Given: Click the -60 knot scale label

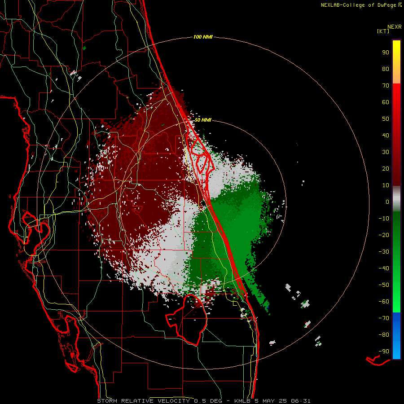Looking at the screenshot, I should pyautogui.click(x=384, y=302).
